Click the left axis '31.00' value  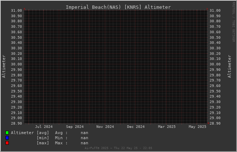point(16,11)
